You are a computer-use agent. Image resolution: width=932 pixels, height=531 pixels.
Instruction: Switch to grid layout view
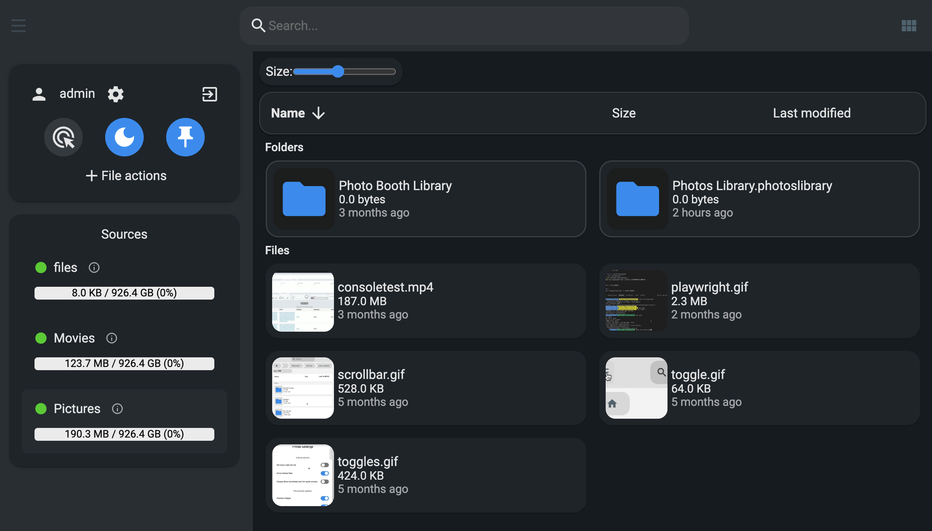[x=909, y=25]
